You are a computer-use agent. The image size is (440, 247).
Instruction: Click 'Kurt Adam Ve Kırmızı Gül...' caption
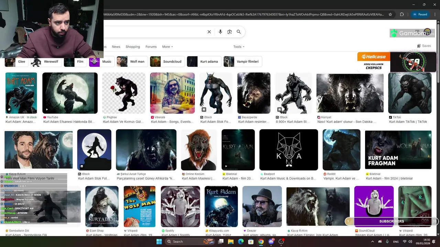tap(123, 122)
